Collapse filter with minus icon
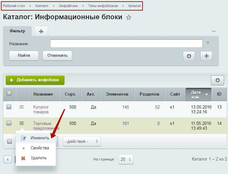Image resolution: width=228 pixels, height=174 pixels. [x=213, y=31]
